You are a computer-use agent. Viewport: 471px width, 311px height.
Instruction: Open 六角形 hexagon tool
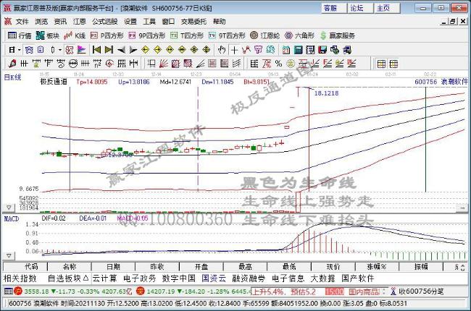[299, 35]
